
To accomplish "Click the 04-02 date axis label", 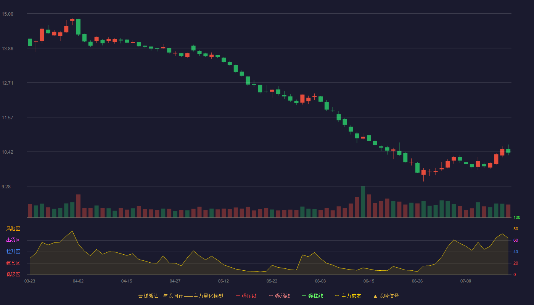I will click(78, 281).
